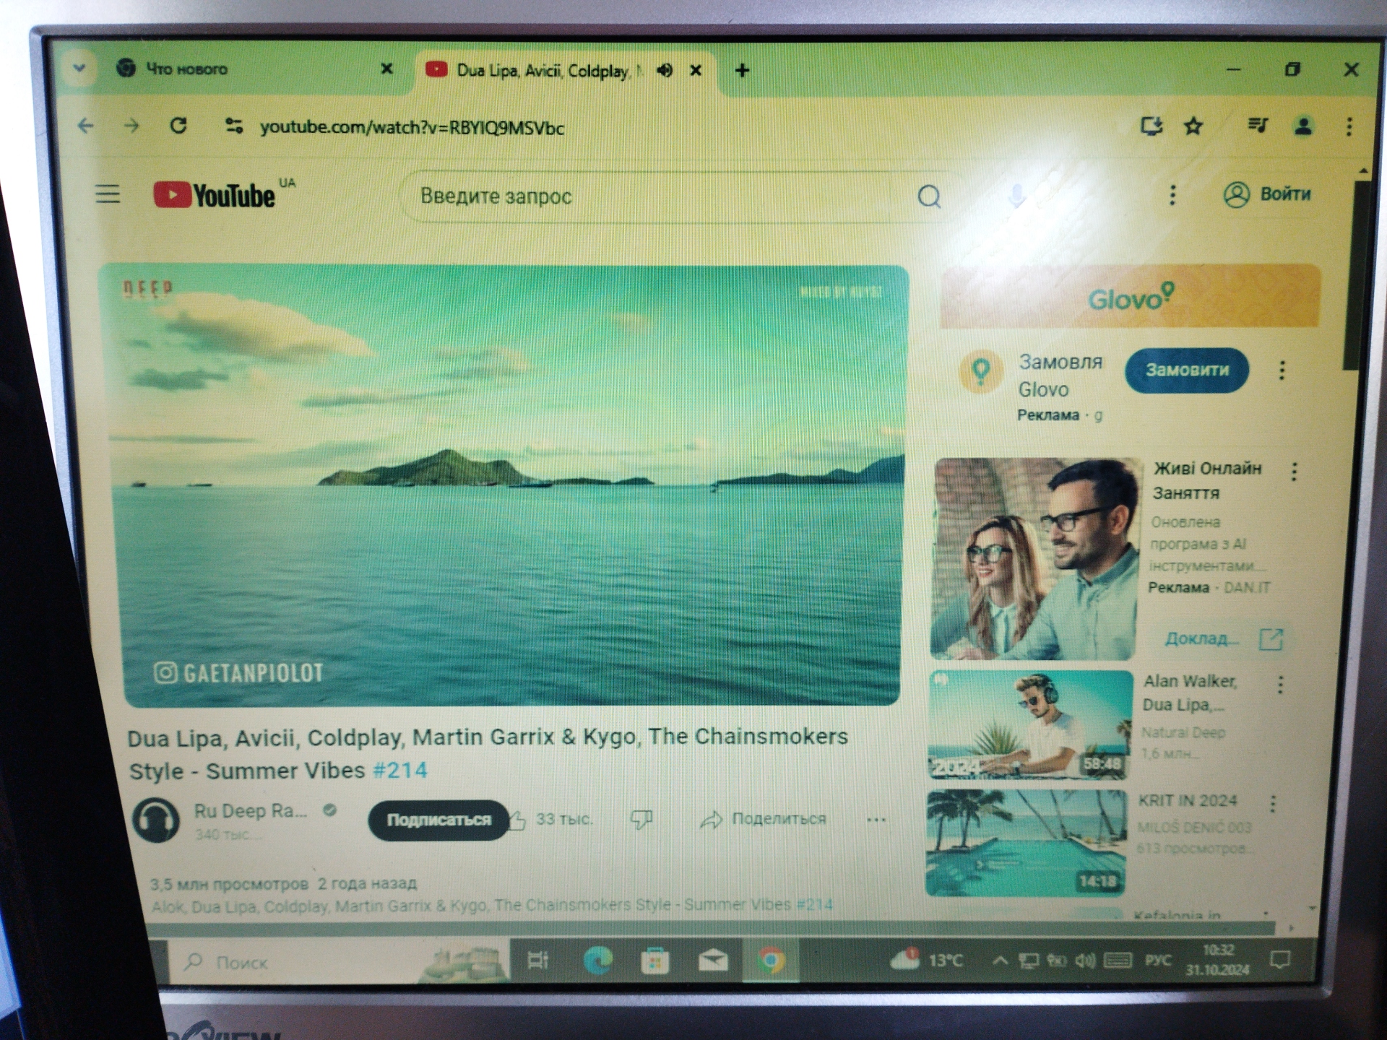Click the Подписаться subscribe button
The width and height of the screenshot is (1387, 1040).
[x=438, y=820]
